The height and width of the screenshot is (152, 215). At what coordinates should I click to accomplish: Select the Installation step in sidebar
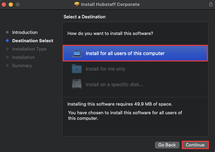point(24,57)
